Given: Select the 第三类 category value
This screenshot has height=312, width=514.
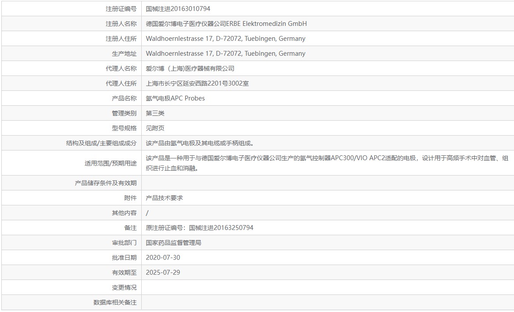Looking at the screenshot, I should point(155,114).
